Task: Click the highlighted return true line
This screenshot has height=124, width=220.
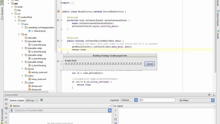Action: pyautogui.click(x=79, y=50)
